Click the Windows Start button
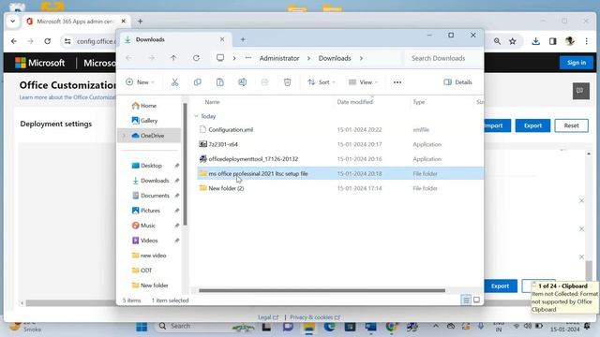 pos(142,327)
